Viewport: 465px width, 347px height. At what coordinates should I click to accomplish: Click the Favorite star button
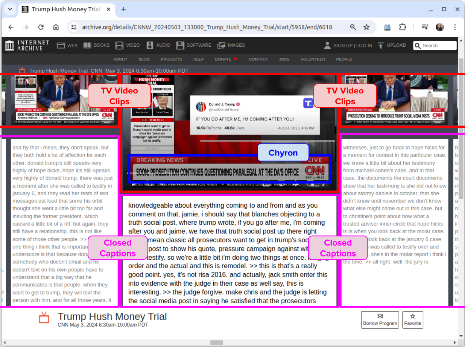pos(413,320)
